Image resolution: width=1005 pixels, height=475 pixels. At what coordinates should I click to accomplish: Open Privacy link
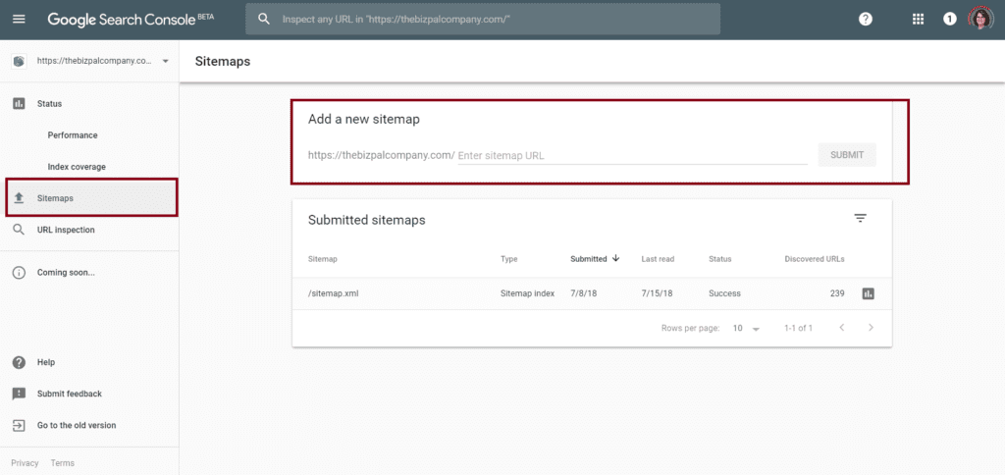tap(25, 463)
